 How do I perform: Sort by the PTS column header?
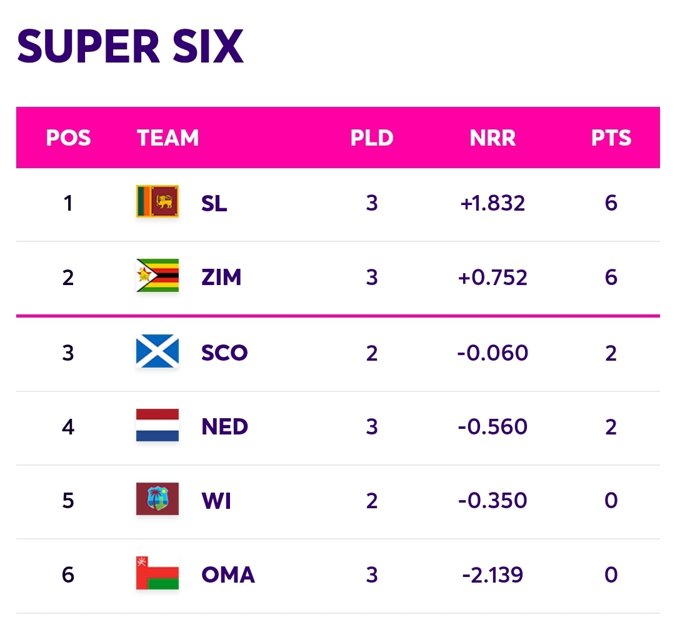[611, 138]
